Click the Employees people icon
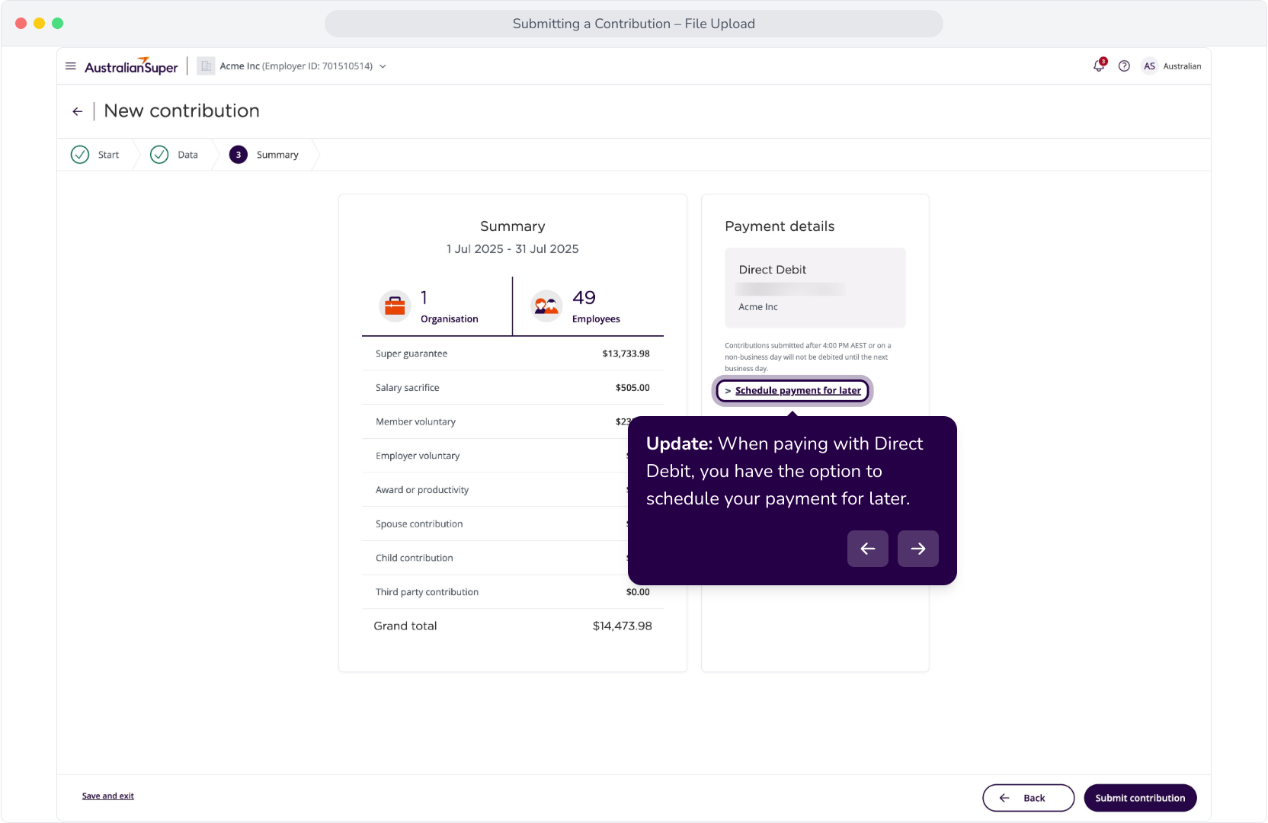 point(546,306)
